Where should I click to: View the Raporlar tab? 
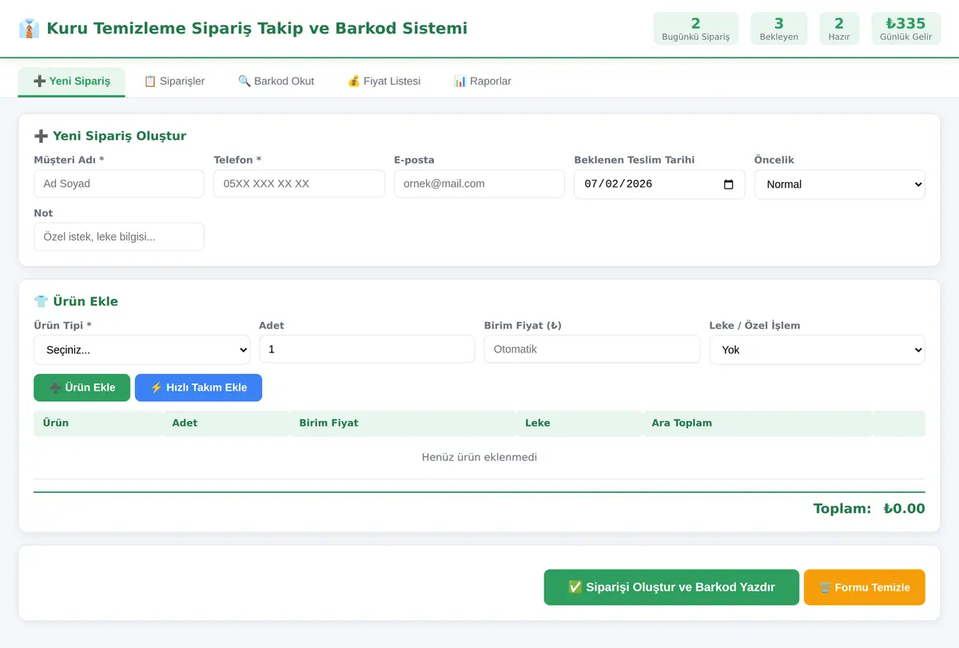pyautogui.click(x=483, y=81)
